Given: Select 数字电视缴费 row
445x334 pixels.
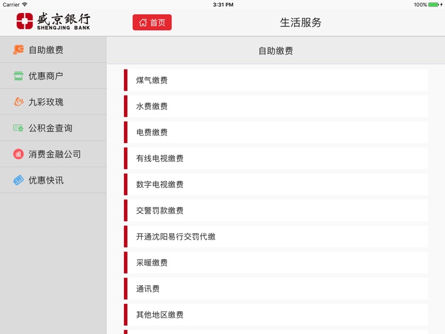Looking at the screenshot, I should click(276, 185).
